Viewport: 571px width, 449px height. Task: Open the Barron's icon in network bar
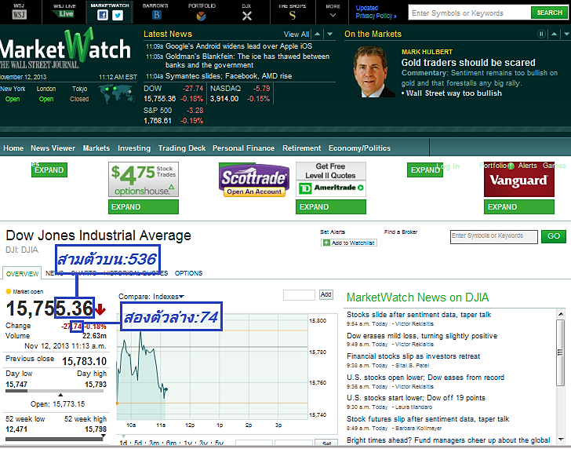[x=156, y=15]
